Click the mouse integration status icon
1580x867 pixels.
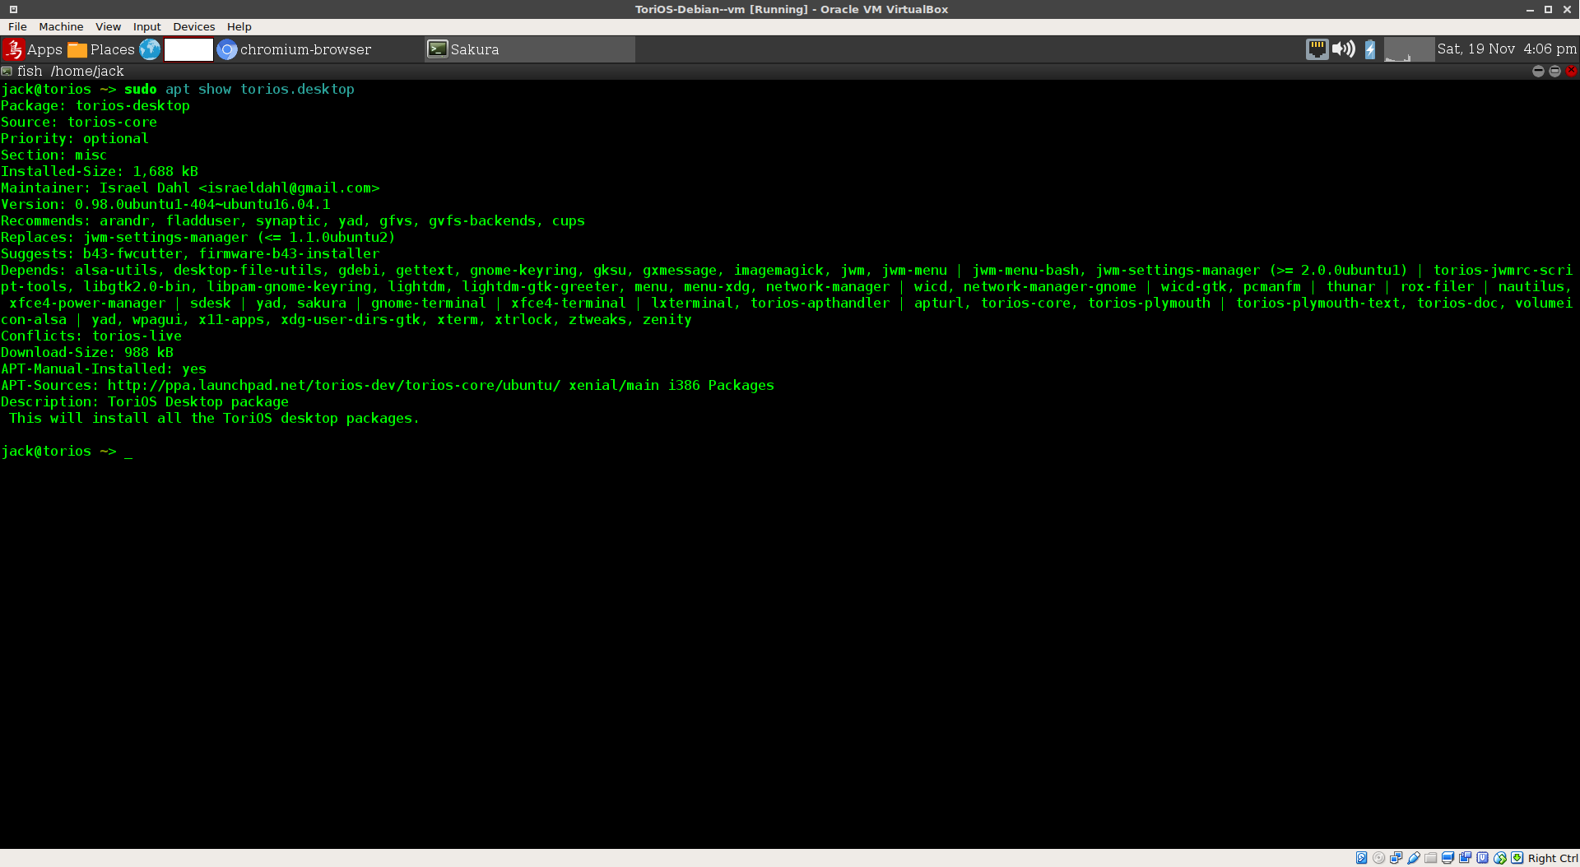(1499, 858)
